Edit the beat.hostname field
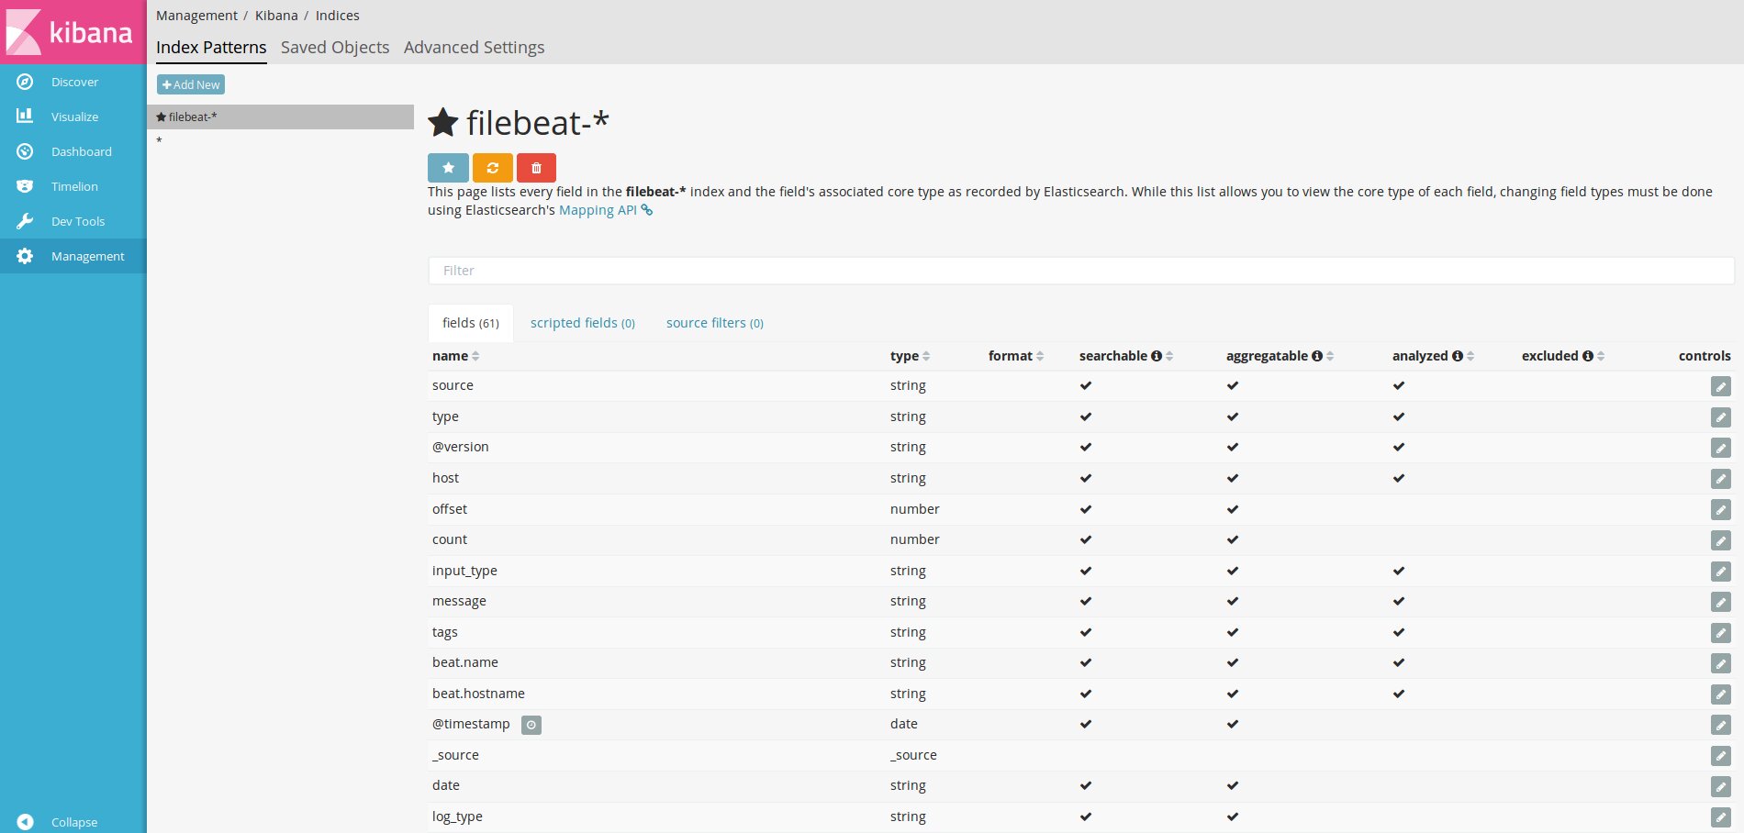Screen dimensions: 1744x833 click(1721, 694)
